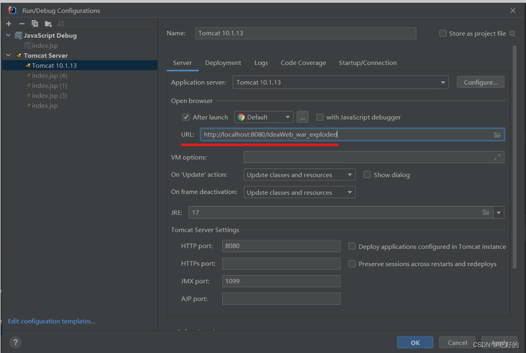526x353 pixels.
Task: Open the Application server dropdown
Action: (341, 82)
